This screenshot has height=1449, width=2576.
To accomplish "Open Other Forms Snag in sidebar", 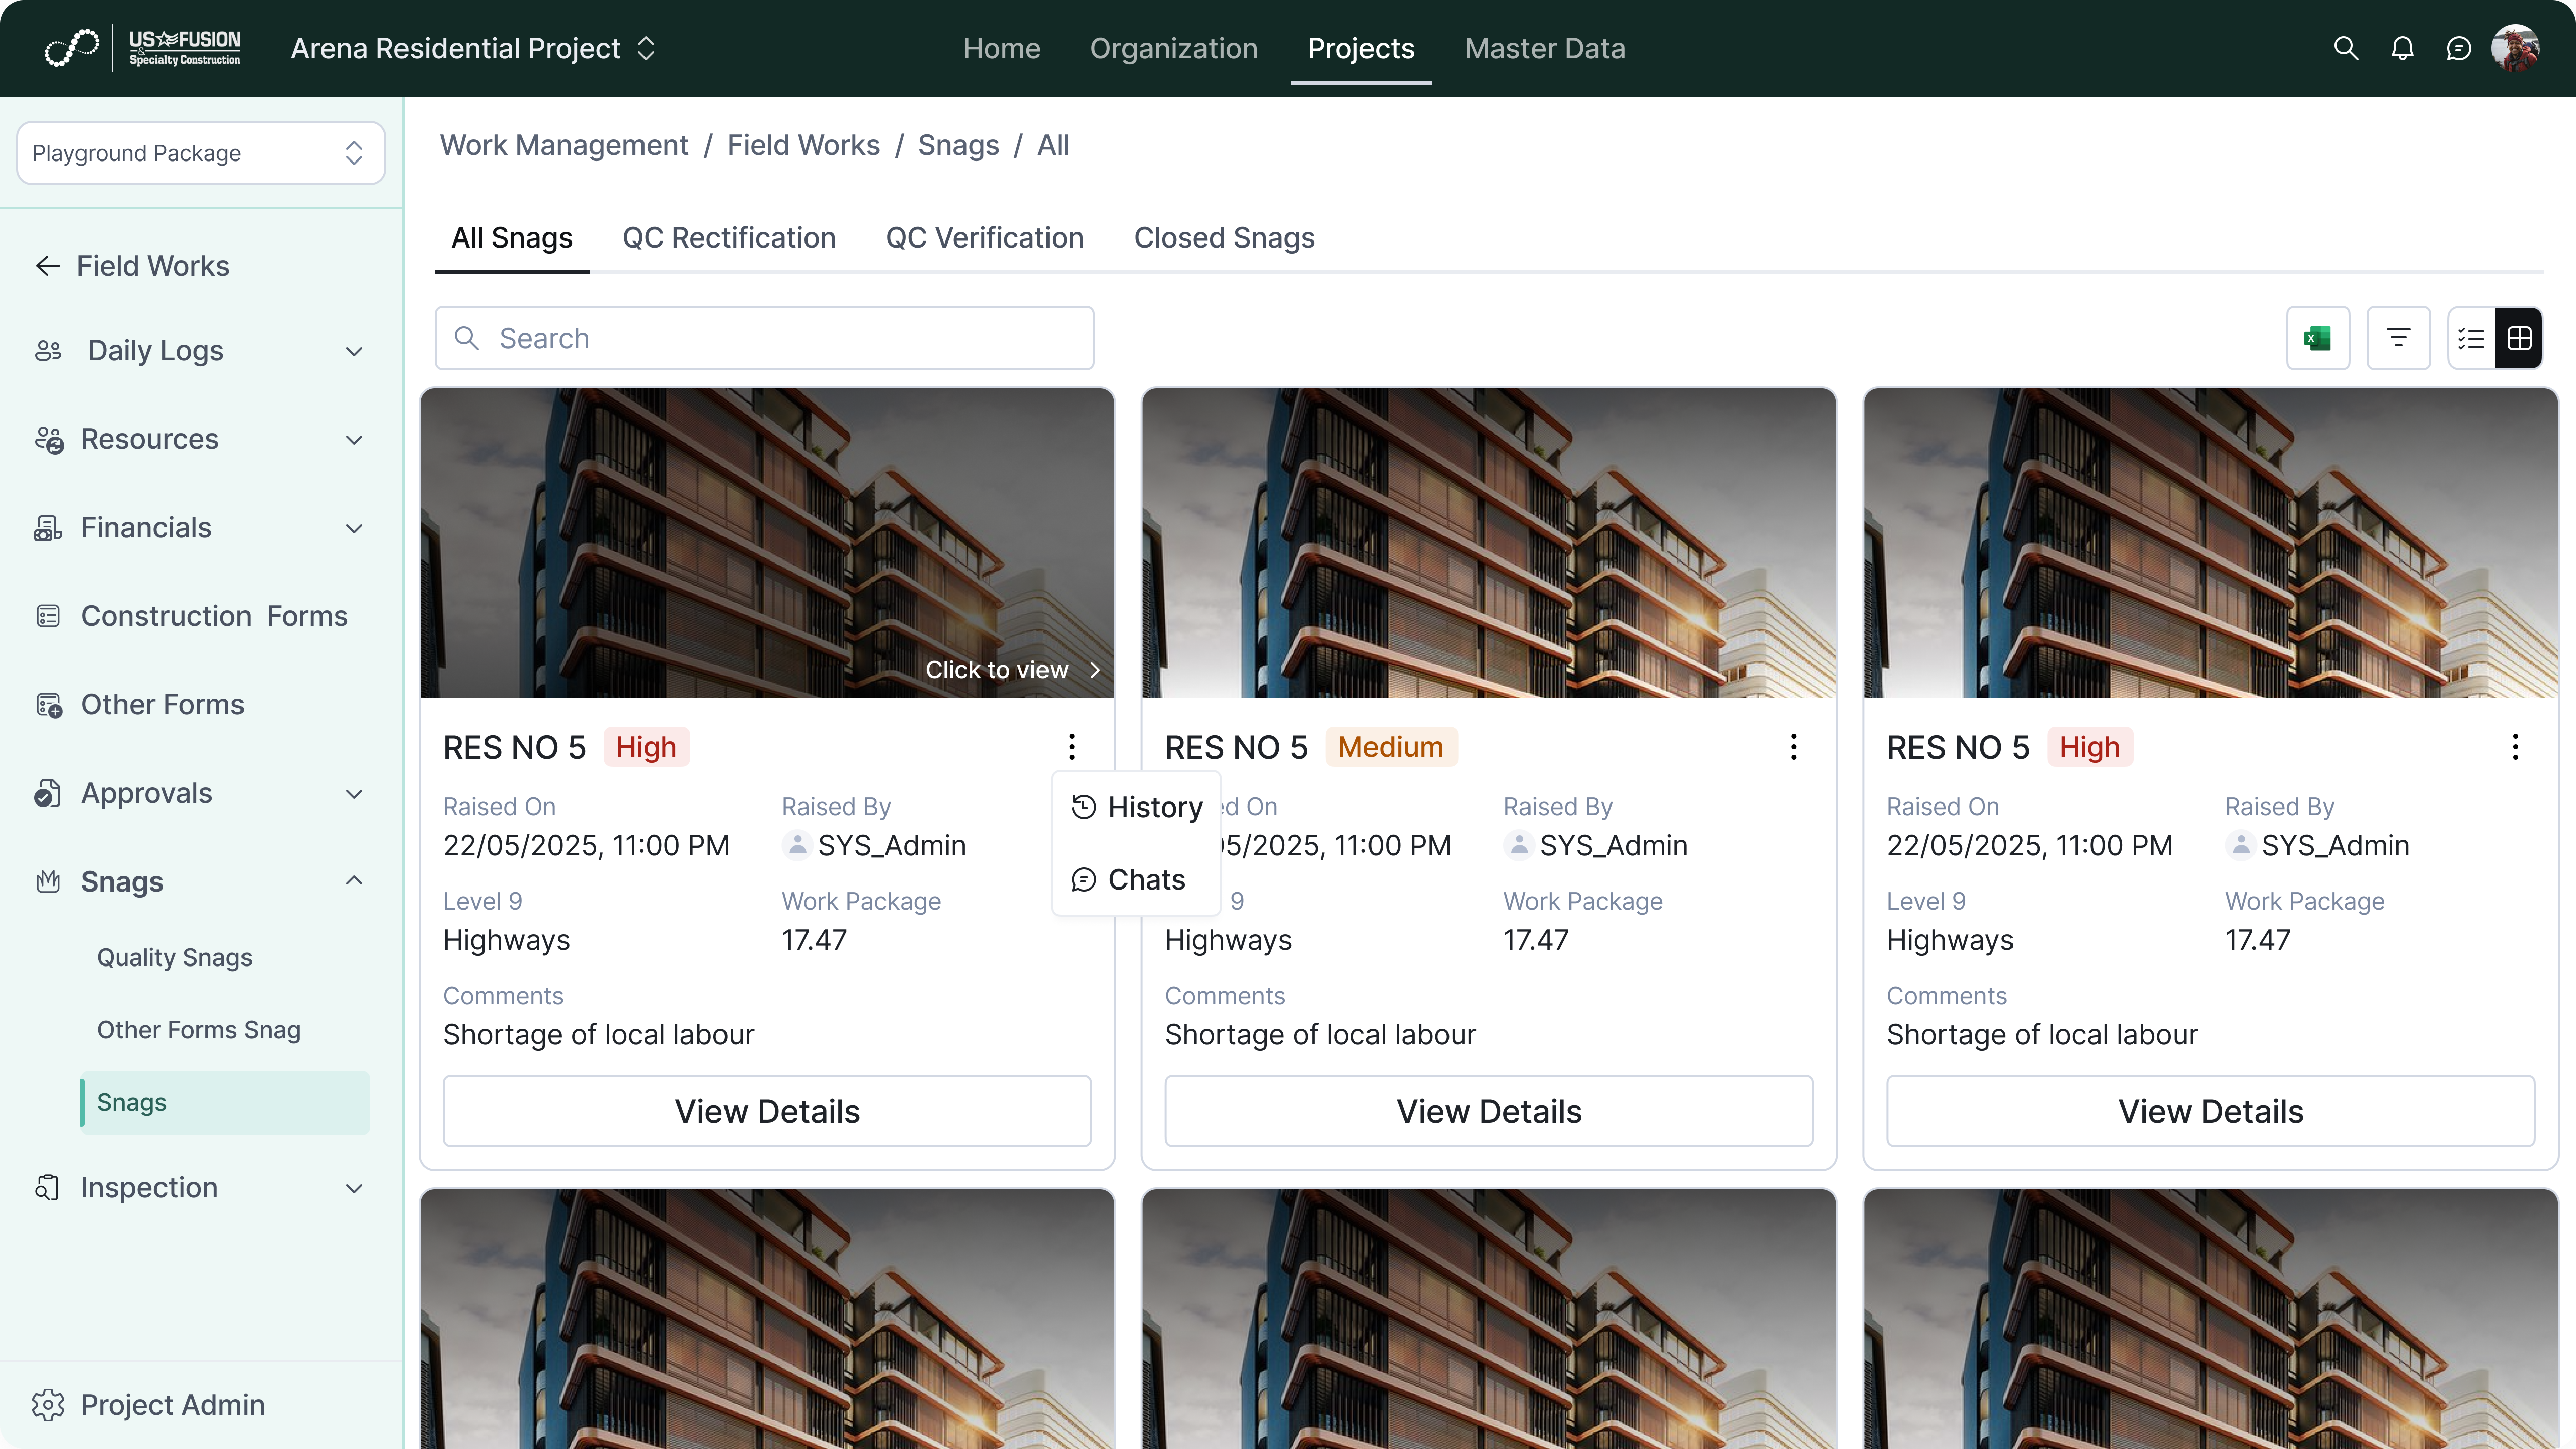I will 199,1030.
